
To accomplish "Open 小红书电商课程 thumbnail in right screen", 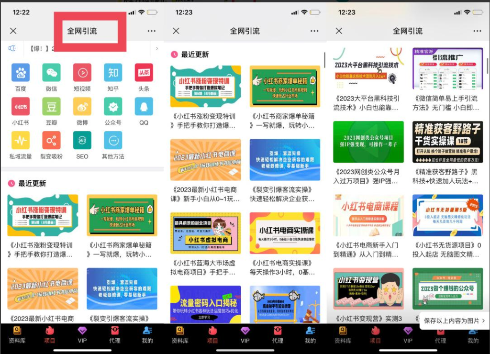I will [368, 215].
